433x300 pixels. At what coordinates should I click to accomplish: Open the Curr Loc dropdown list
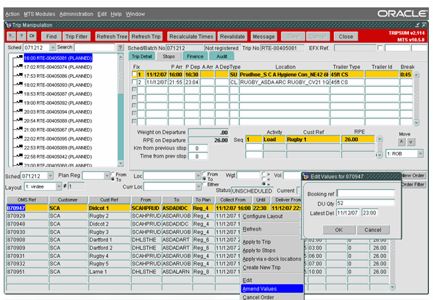pos(198,186)
